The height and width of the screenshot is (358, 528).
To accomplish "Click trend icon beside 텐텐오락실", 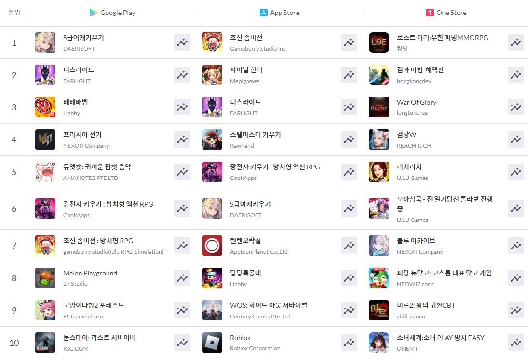I will coord(349,246).
